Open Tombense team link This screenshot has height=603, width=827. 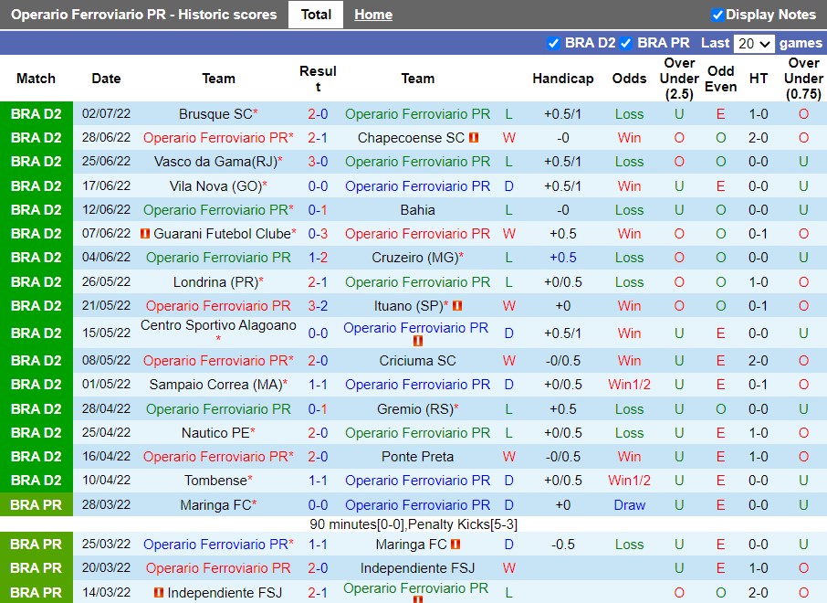[x=215, y=481]
